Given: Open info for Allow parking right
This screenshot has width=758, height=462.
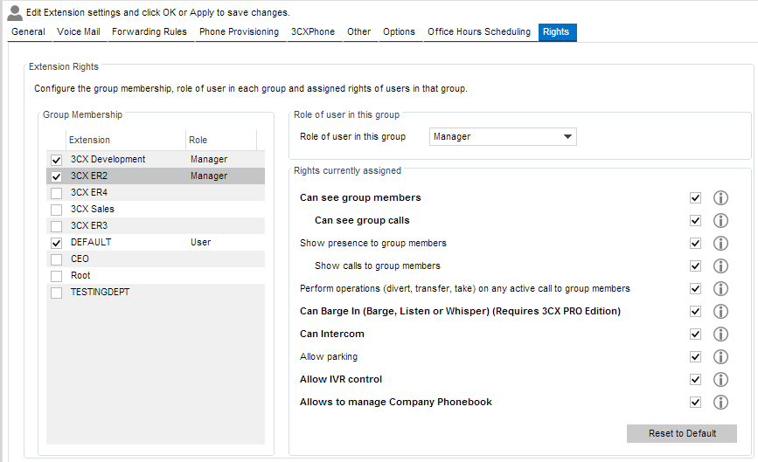Looking at the screenshot, I should point(720,356).
